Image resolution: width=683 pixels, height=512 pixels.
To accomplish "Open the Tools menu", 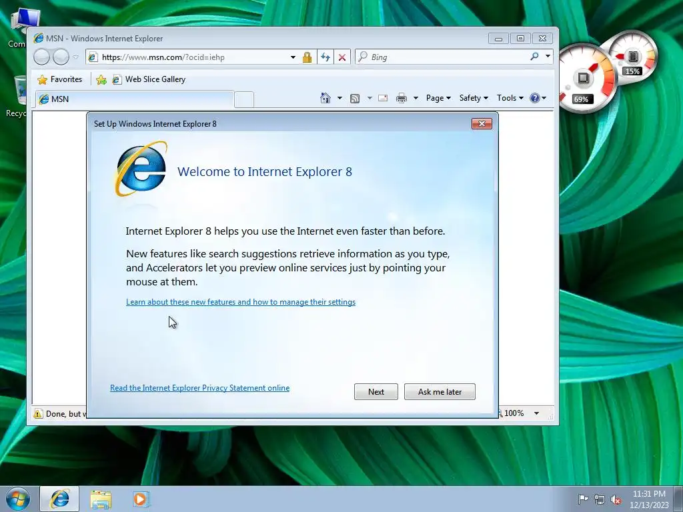I will coord(510,98).
